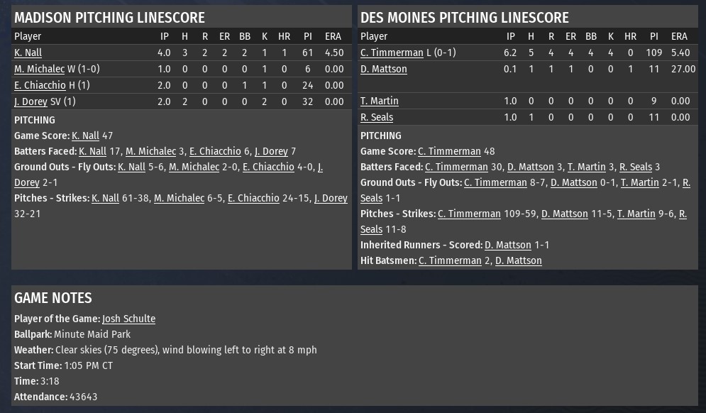Click T. Martin in Des Moines Batters Faced line

(x=586, y=167)
